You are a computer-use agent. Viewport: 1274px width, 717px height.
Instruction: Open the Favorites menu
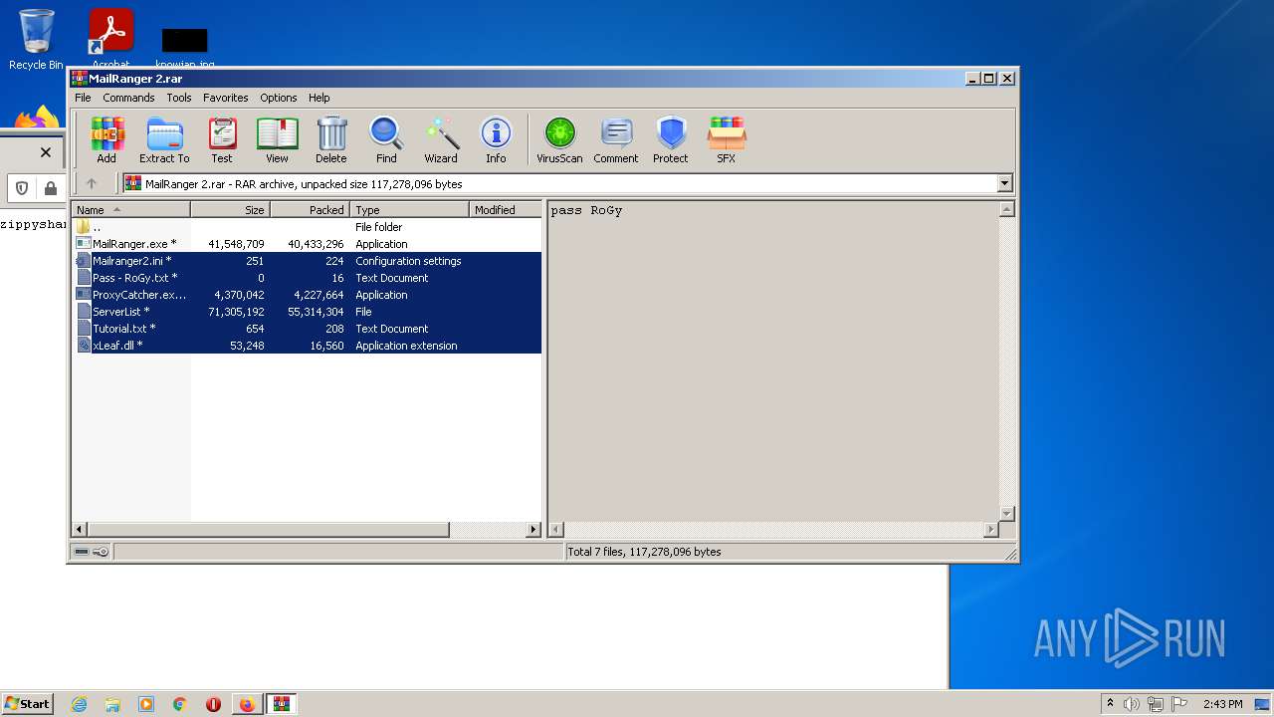[226, 98]
